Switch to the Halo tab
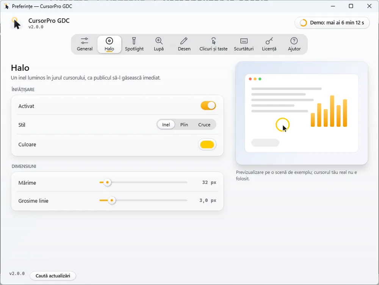 coord(109,44)
